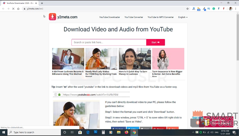The height and width of the screenshot is (136, 239).
Task: Go to YouTube Converter page
Action: [x=134, y=17]
